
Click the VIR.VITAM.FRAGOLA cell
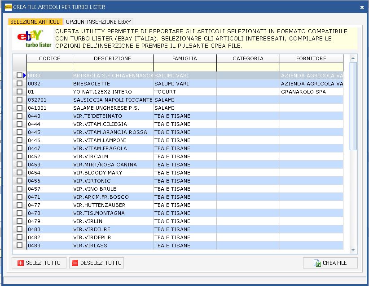(113, 148)
